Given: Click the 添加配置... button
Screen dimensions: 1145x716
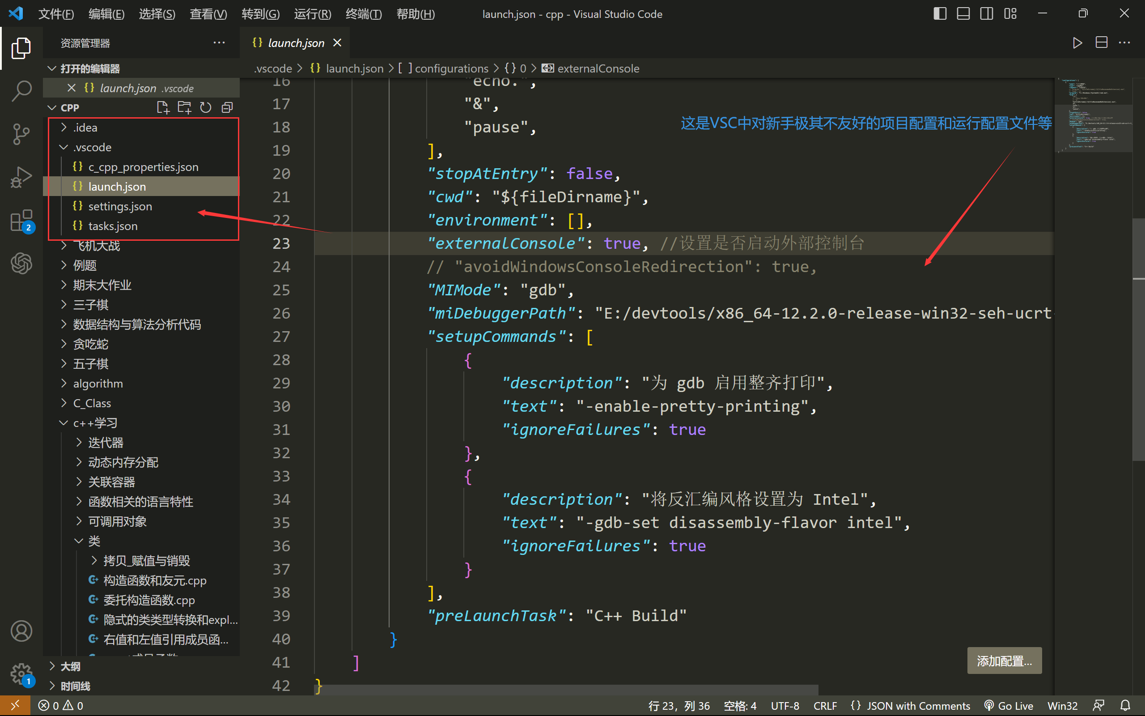Looking at the screenshot, I should click(x=1004, y=661).
